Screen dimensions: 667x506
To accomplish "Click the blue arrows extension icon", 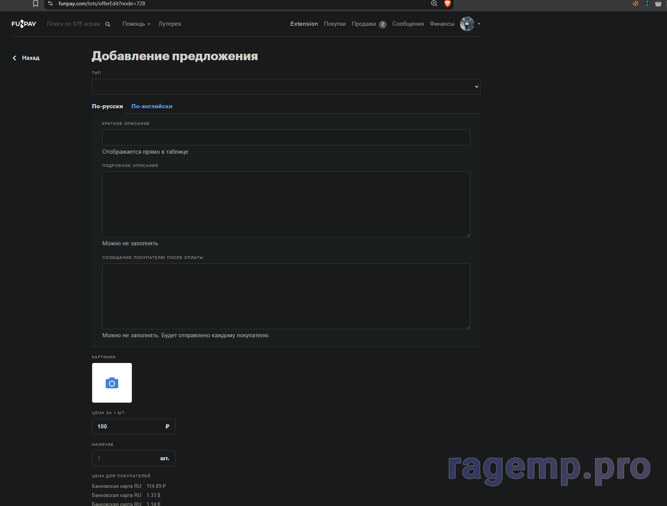I will (x=647, y=4).
